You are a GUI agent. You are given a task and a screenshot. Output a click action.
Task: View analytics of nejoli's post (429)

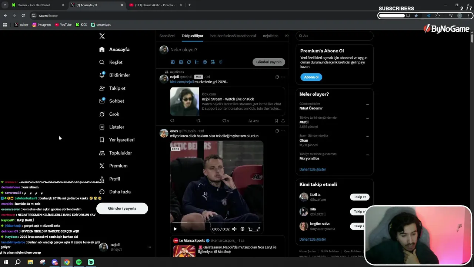pos(253,121)
